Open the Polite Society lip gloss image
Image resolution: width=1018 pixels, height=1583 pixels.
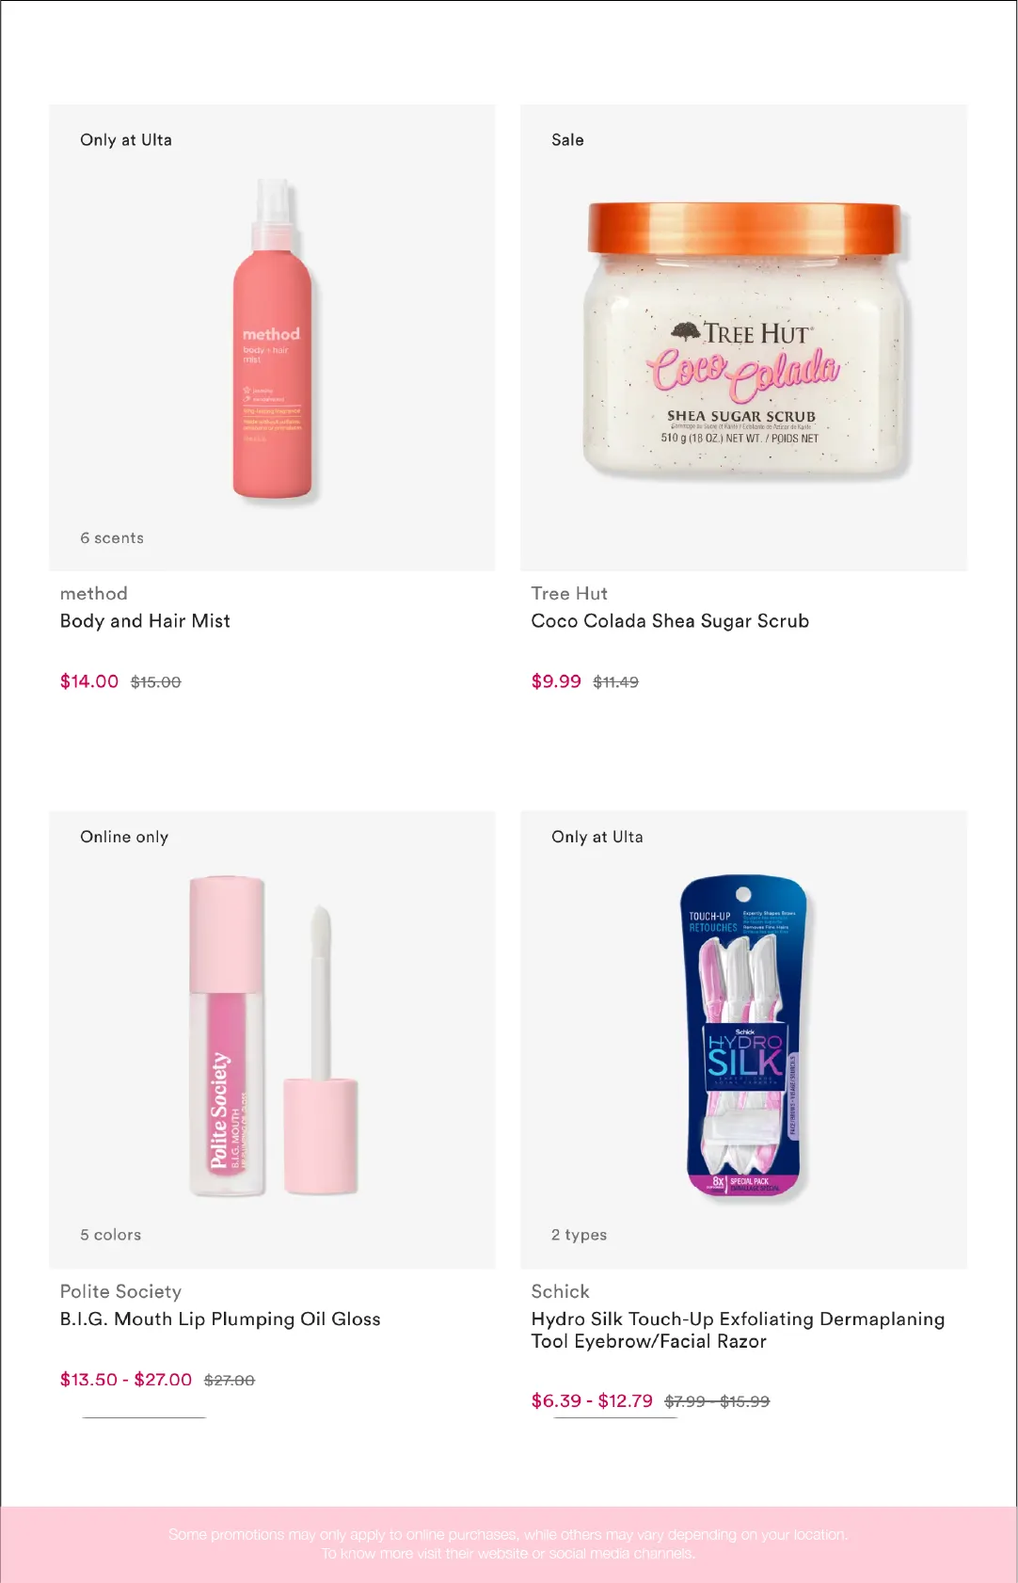[x=274, y=1036]
